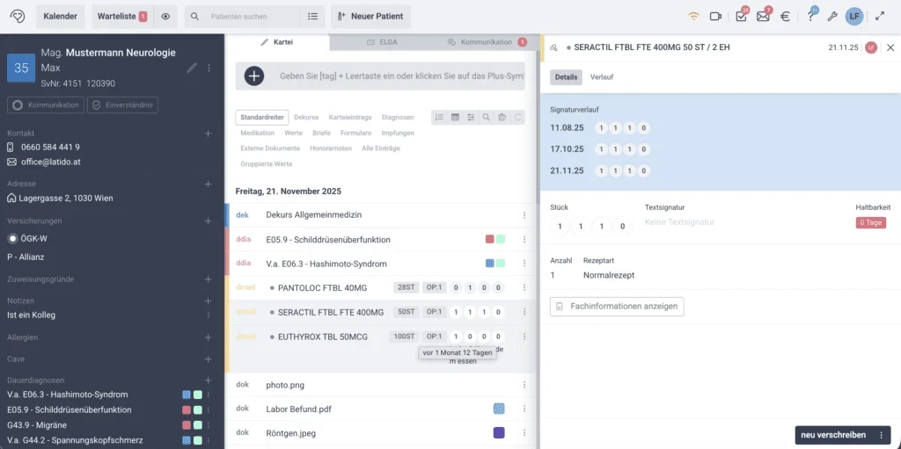Open menu for Dekurs Allgemeinmedizin row
Screen dimensions: 901x449
click(524, 214)
